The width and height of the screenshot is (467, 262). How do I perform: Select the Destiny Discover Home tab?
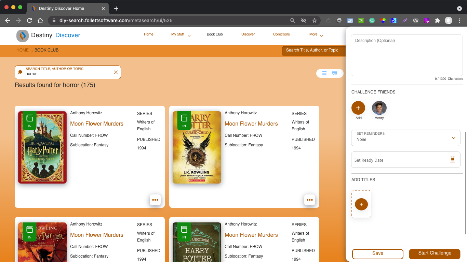pos(68,9)
